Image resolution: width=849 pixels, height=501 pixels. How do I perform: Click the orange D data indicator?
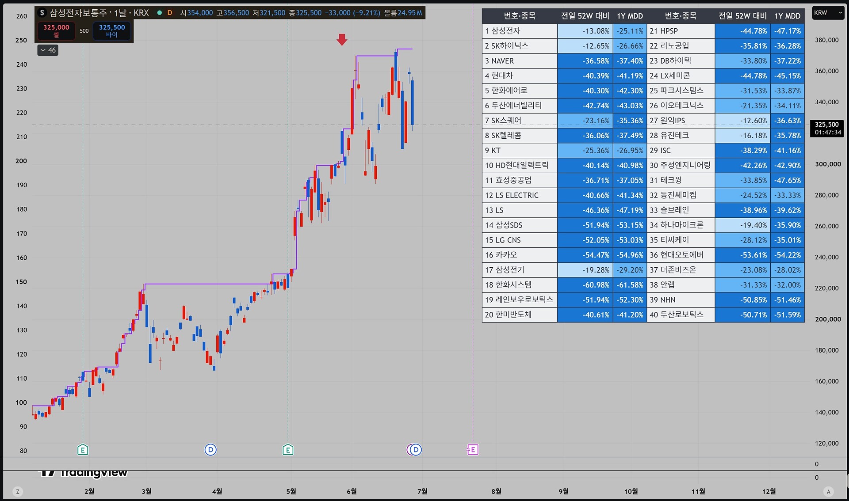(170, 13)
